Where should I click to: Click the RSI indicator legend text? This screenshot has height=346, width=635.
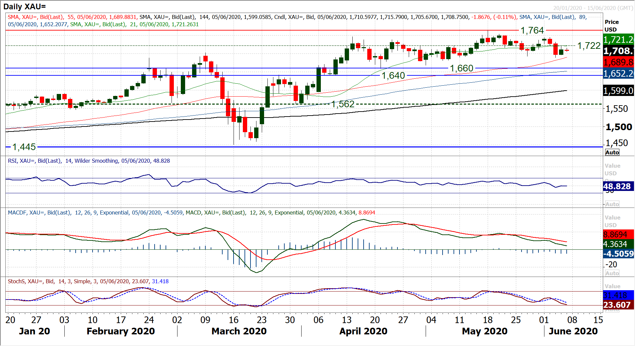pos(89,161)
